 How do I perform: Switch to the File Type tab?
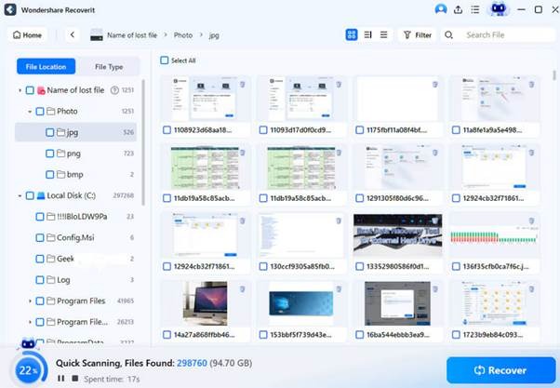tap(109, 66)
